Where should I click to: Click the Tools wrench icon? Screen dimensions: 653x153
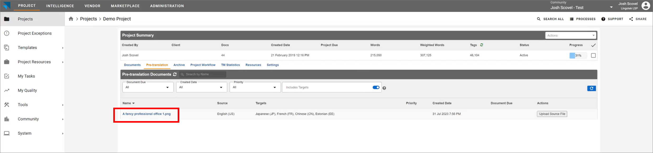click(7, 104)
